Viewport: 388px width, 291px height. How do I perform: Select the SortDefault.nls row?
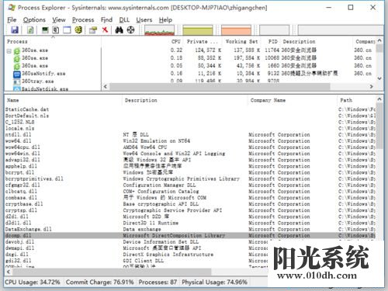tap(190, 116)
